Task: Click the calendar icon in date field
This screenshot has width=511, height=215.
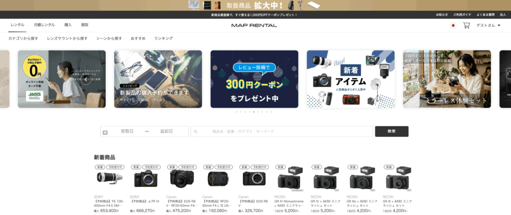Action: (105, 132)
